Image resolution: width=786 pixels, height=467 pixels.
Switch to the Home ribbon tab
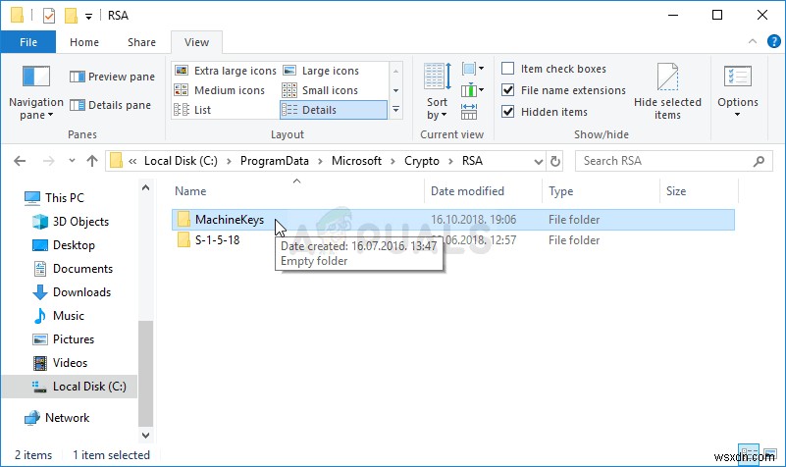pos(84,42)
